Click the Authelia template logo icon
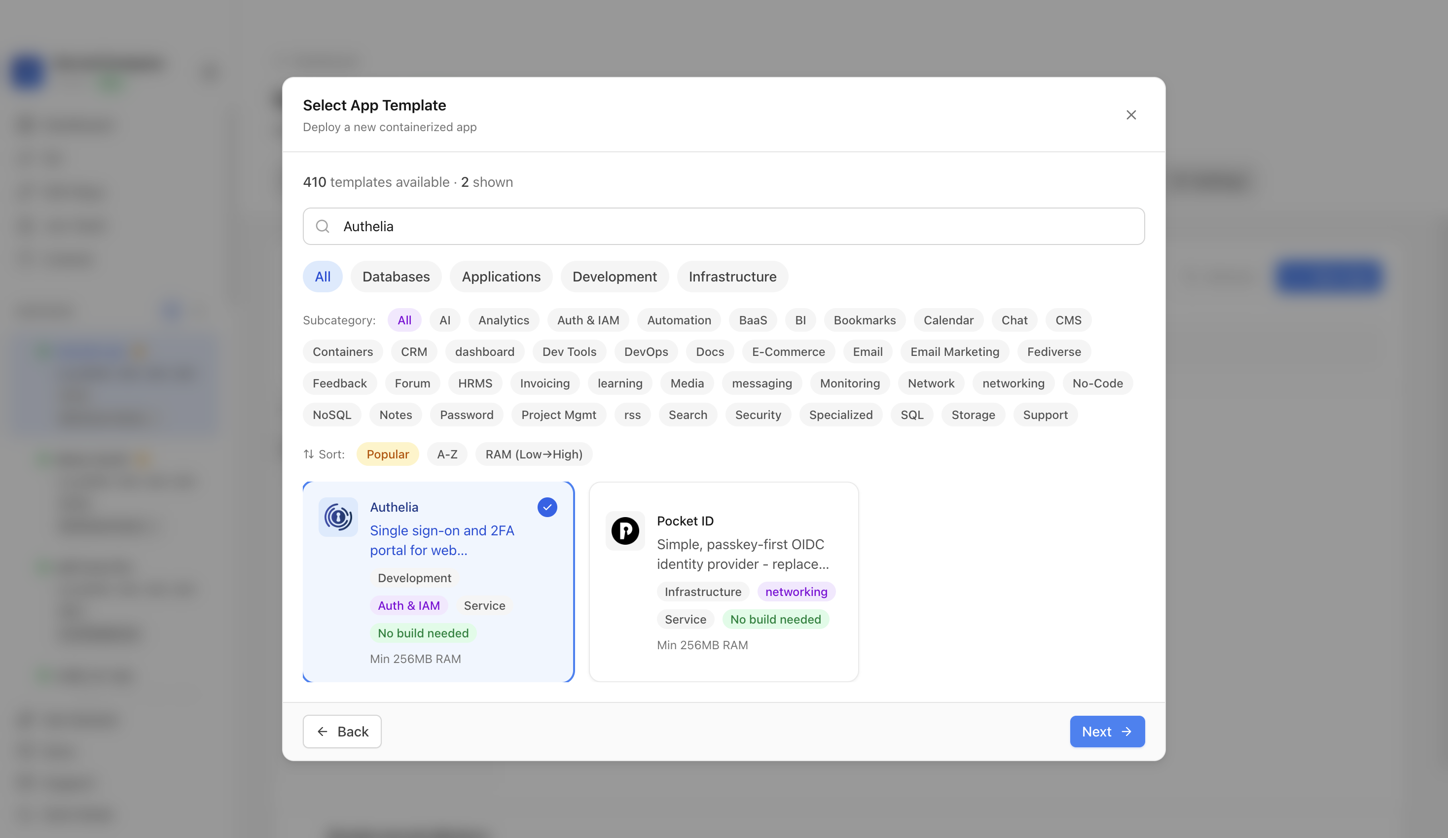The image size is (1448, 838). (338, 517)
